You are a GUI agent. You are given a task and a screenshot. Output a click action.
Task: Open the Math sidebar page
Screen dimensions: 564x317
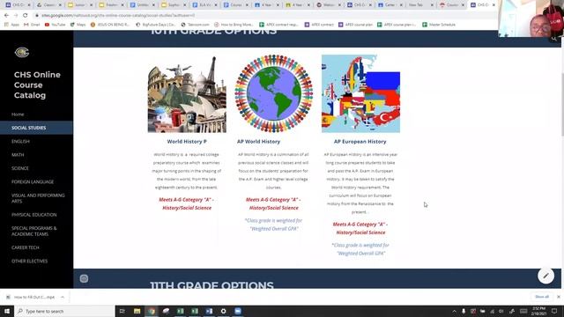click(18, 155)
